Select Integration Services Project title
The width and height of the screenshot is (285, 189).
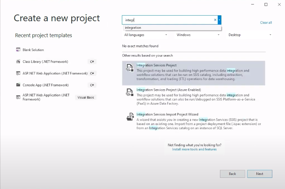[156, 65]
